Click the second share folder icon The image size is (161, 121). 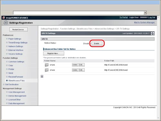[x=47, y=70]
